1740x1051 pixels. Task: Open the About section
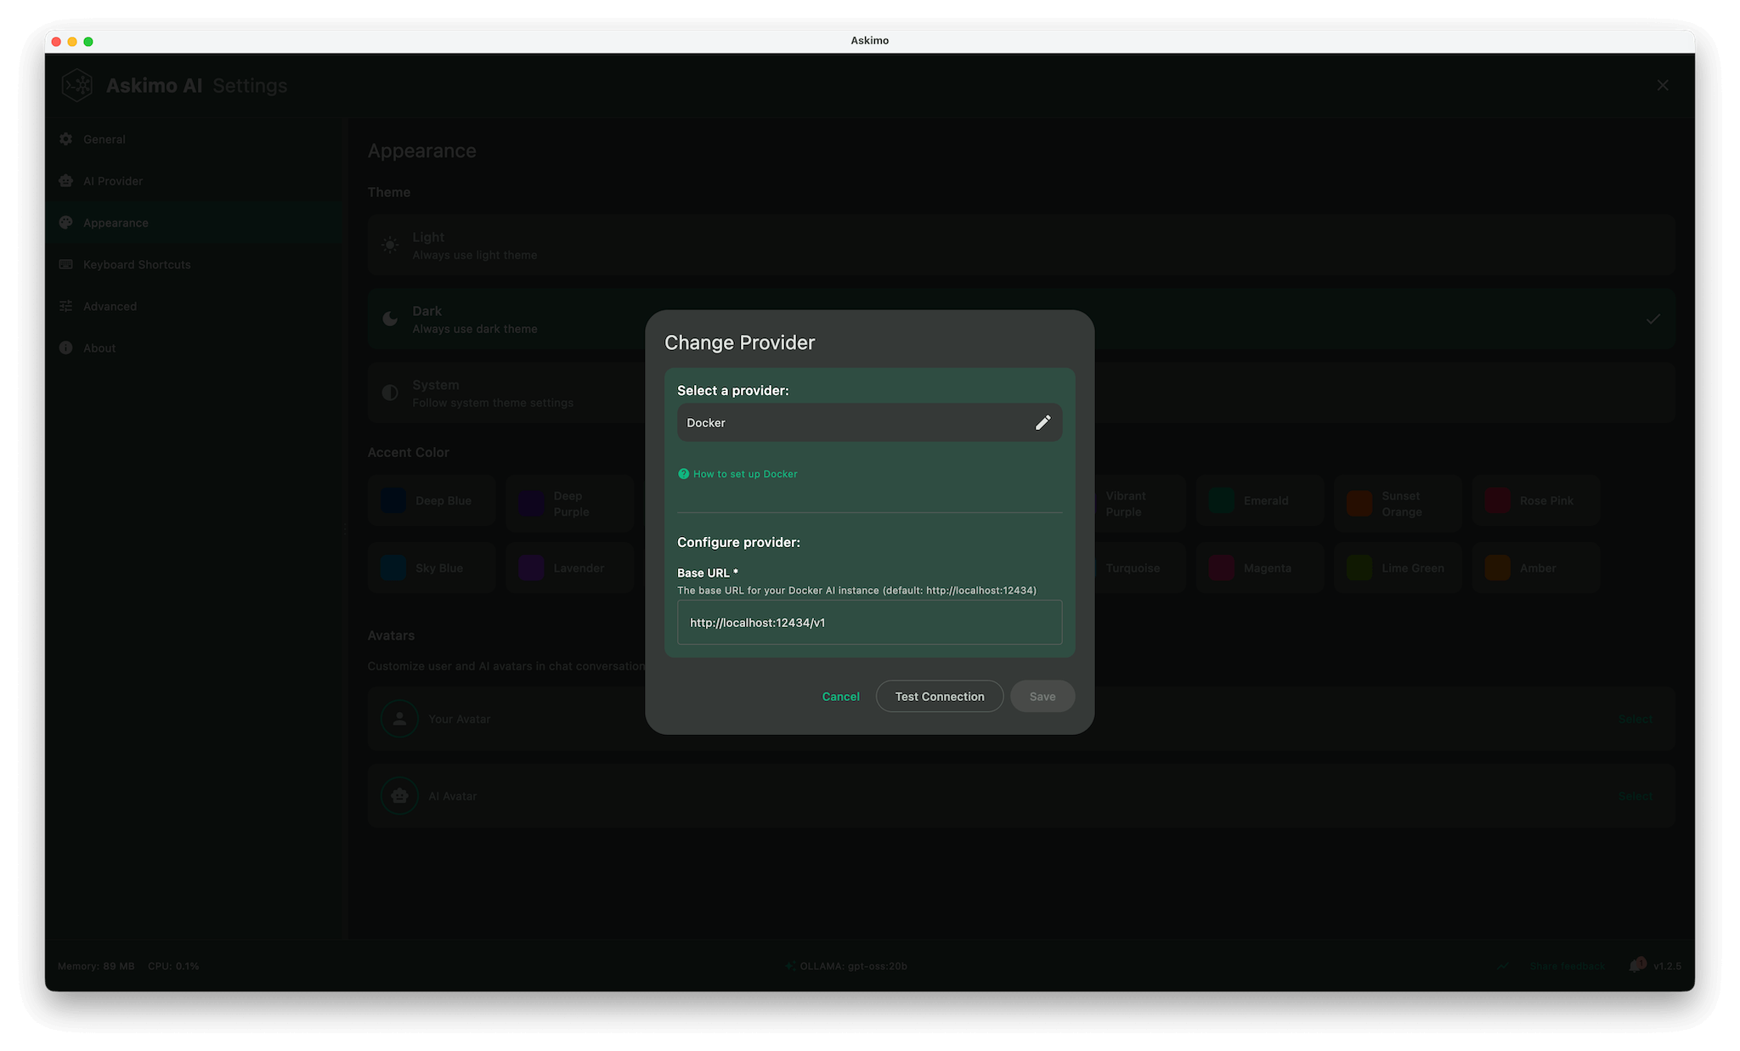100,348
